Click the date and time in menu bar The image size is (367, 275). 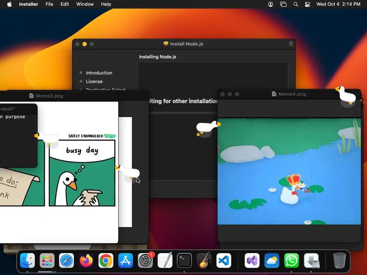coord(338,4)
